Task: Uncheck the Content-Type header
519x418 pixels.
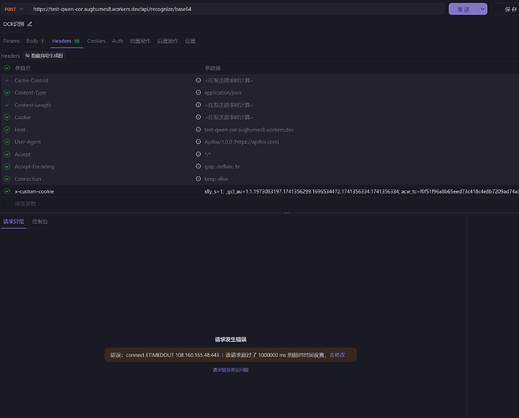Action: tap(7, 93)
